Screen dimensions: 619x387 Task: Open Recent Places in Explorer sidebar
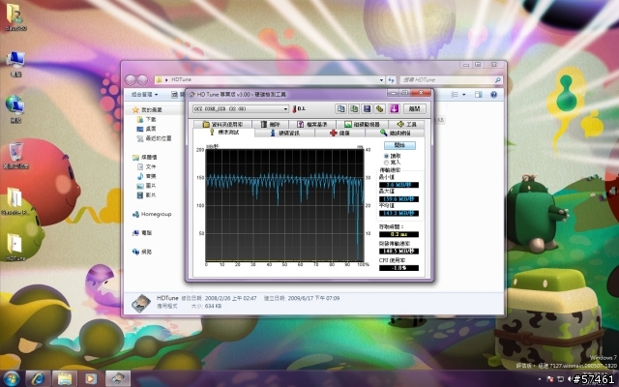(x=154, y=138)
